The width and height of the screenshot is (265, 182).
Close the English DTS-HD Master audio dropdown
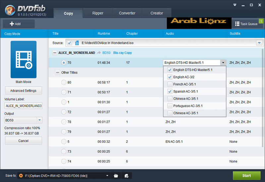[x=223, y=63]
